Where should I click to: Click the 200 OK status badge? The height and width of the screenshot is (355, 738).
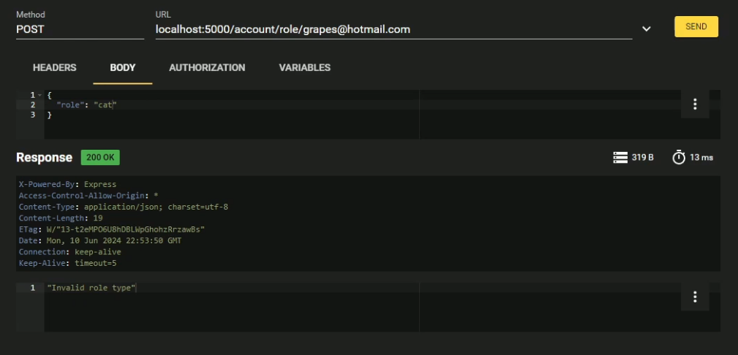coord(100,157)
